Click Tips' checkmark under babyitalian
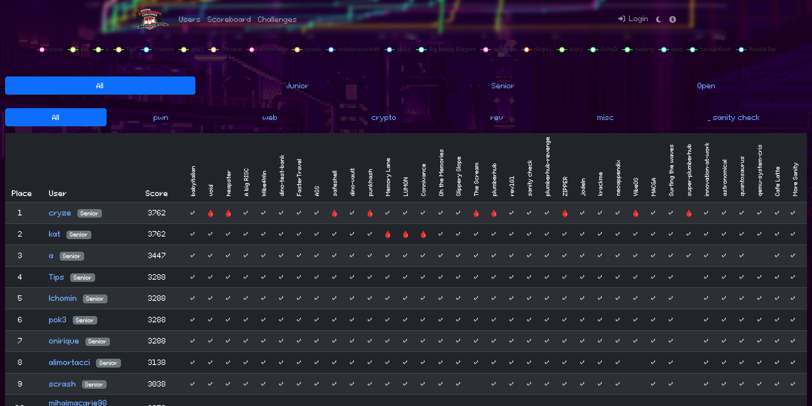The image size is (812, 406). 192,277
